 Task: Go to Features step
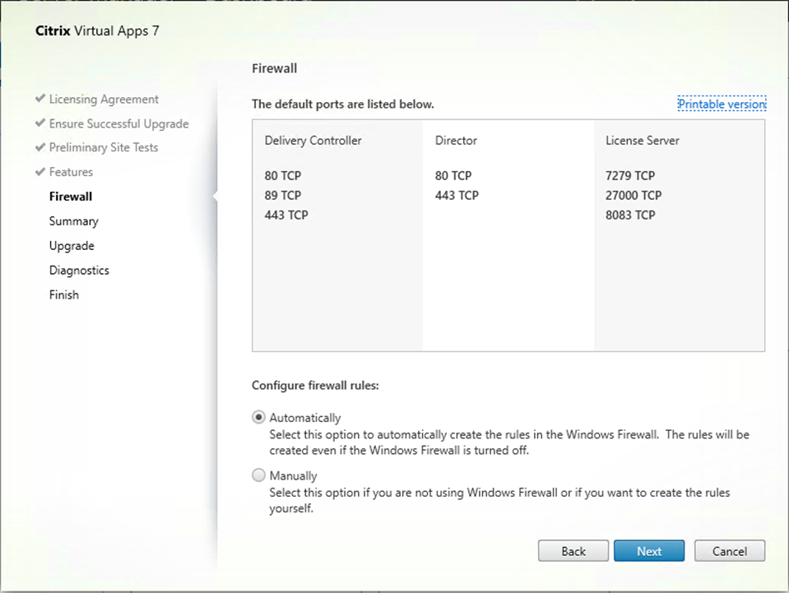coord(71,172)
